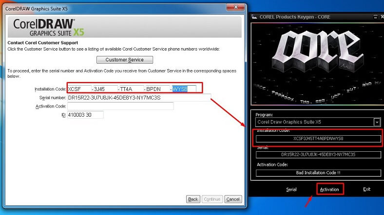The width and height of the screenshot is (384, 215).
Task: Focus the empty Activation Code field
Action: click(120, 106)
